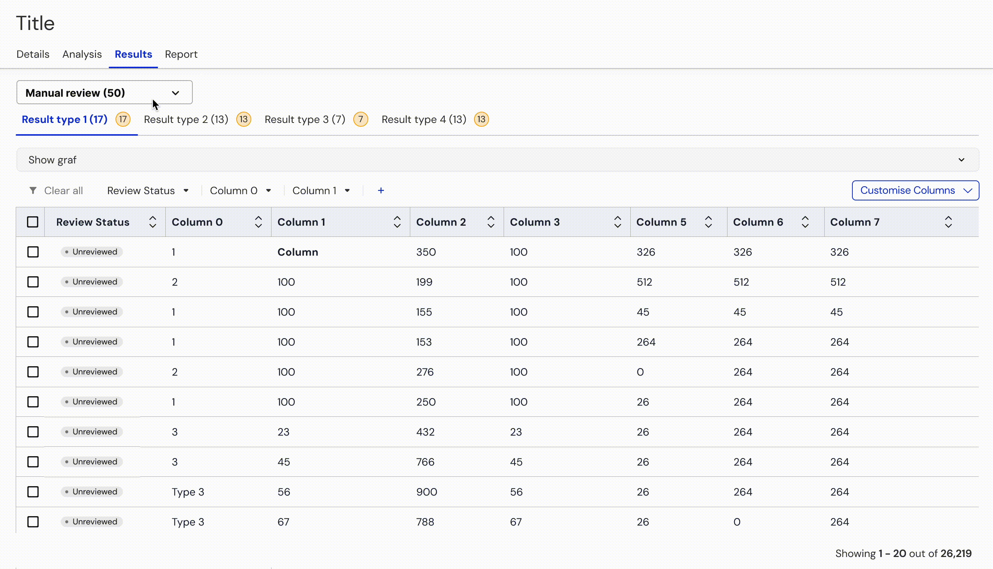Image resolution: width=993 pixels, height=569 pixels.
Task: Click the Column 5 header sort icon
Action: [708, 222]
